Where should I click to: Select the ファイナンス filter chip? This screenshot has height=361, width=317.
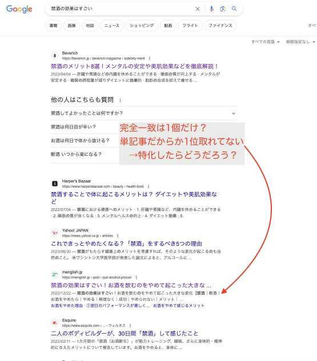point(220,26)
